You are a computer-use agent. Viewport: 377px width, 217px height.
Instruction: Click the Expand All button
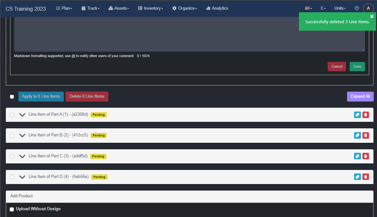[x=360, y=96]
